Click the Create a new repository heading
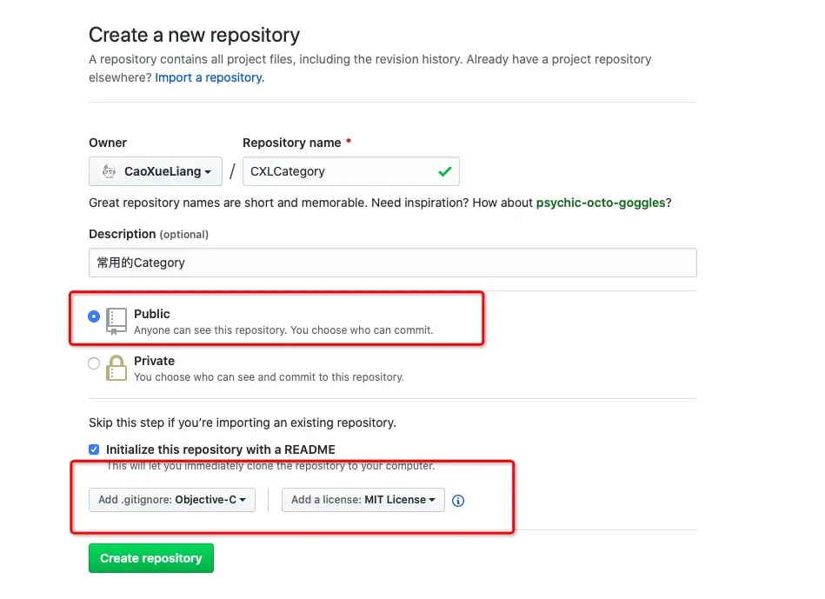 (194, 36)
